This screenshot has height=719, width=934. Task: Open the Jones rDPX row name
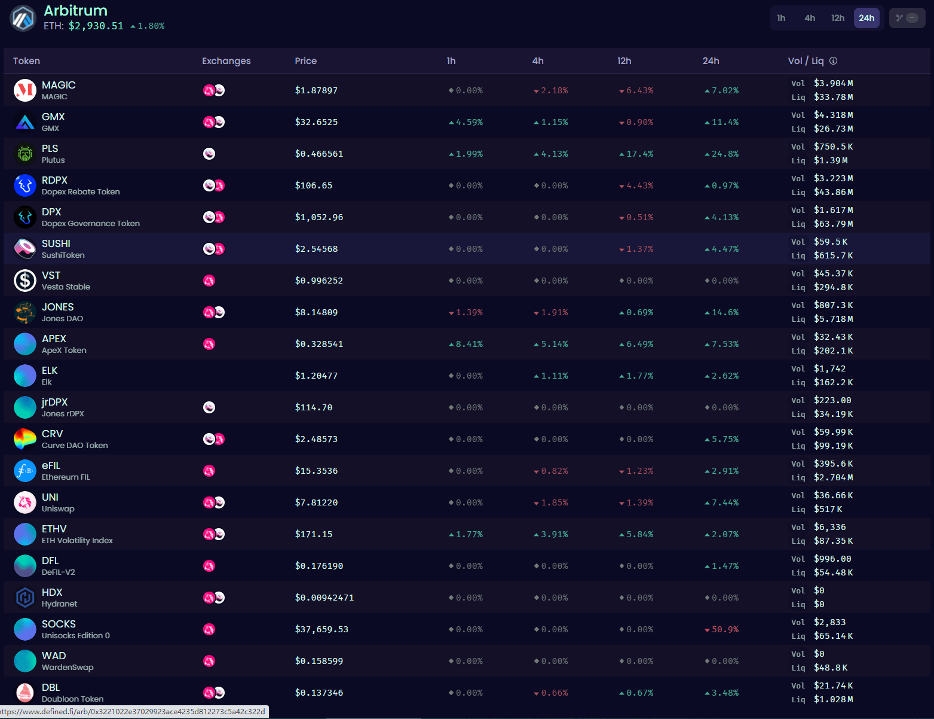[63, 413]
